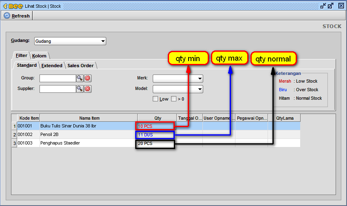Click the Pegawai Opn... column header

[252, 118]
